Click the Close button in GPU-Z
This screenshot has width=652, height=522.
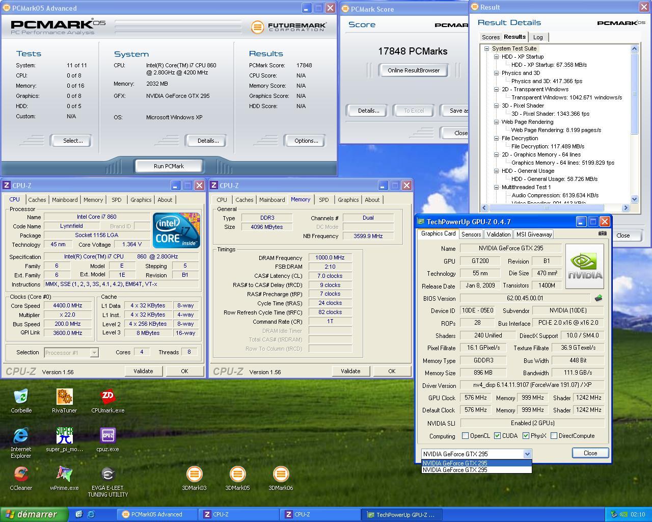tap(590, 453)
